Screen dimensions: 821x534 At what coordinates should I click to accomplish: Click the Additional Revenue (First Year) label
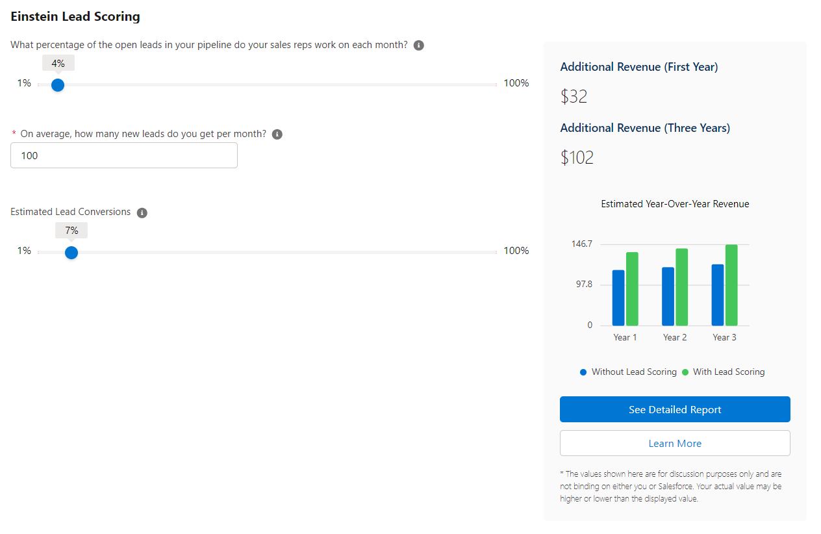[639, 67]
